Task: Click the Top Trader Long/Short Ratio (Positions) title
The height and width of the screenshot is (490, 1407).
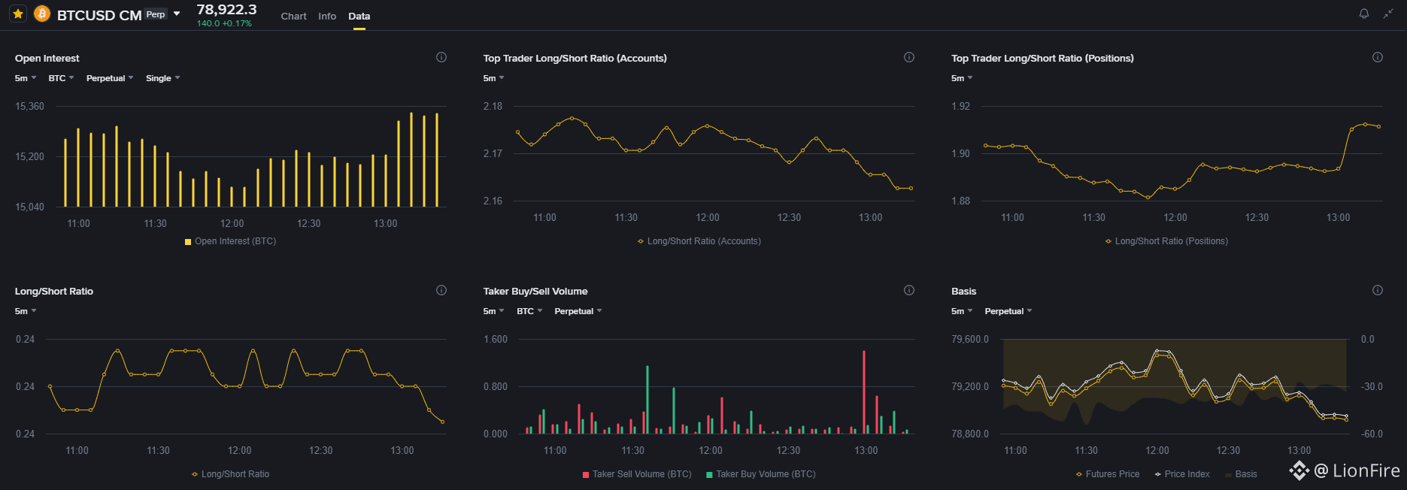Action: click(x=1042, y=58)
